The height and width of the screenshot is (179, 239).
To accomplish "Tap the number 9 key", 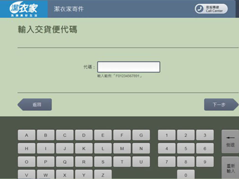I will coord(205,162).
